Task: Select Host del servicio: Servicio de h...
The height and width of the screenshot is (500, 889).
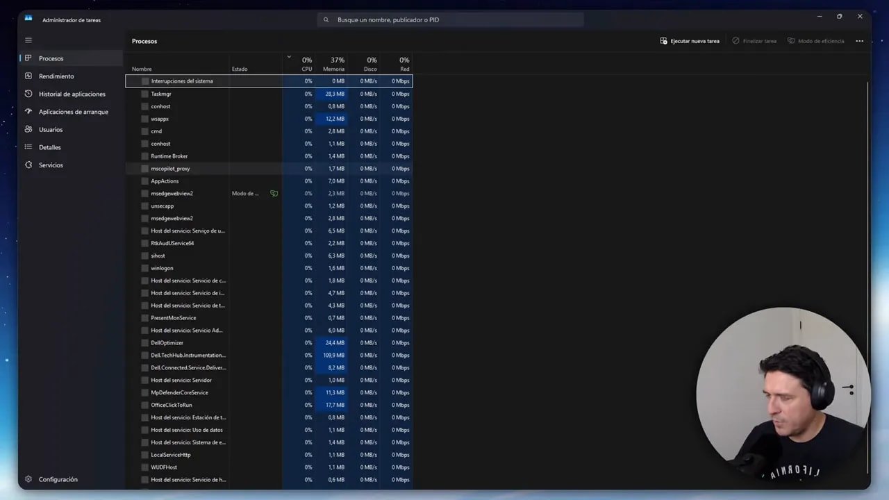Action: point(269,480)
